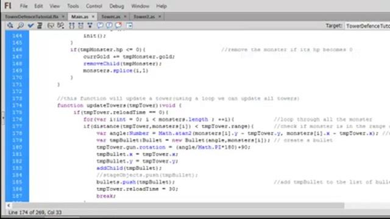Image resolution: width=390 pixels, height=219 pixels.
Task: Open the Window menu
Action: (x=140, y=6)
